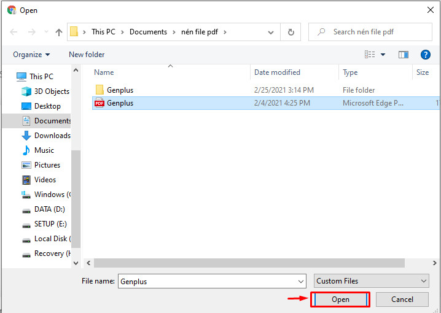The image size is (441, 313).
Task: Expand the chevron after Documents in the path
Action: [174, 32]
